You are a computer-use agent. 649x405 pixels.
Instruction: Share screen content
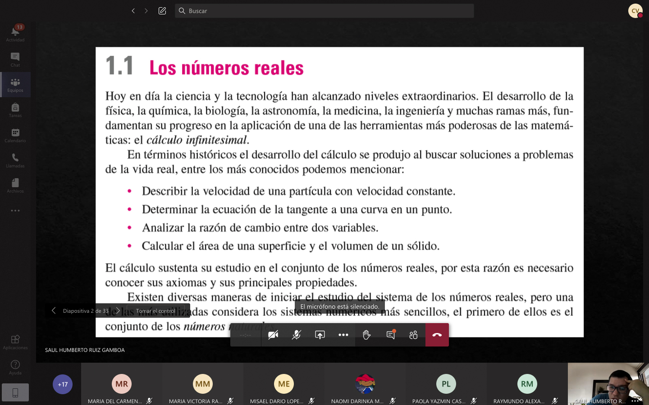tap(320, 335)
